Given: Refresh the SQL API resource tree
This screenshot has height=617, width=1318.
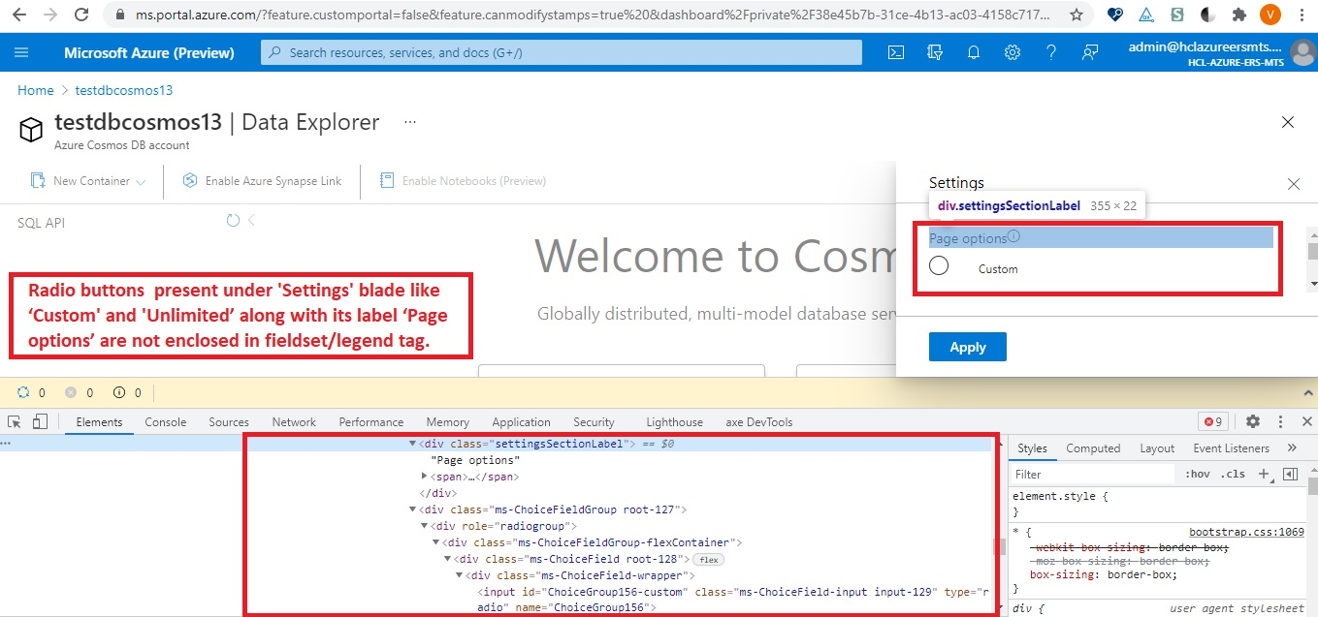Looking at the screenshot, I should pos(233,221).
